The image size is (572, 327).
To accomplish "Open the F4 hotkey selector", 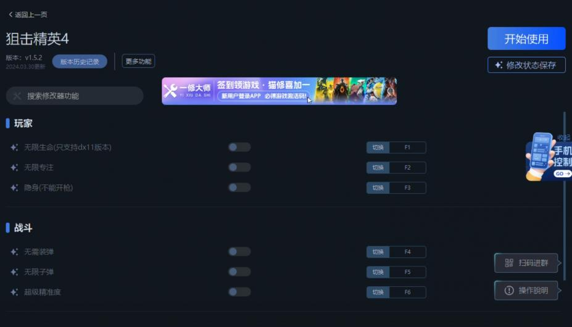I will click(x=407, y=252).
